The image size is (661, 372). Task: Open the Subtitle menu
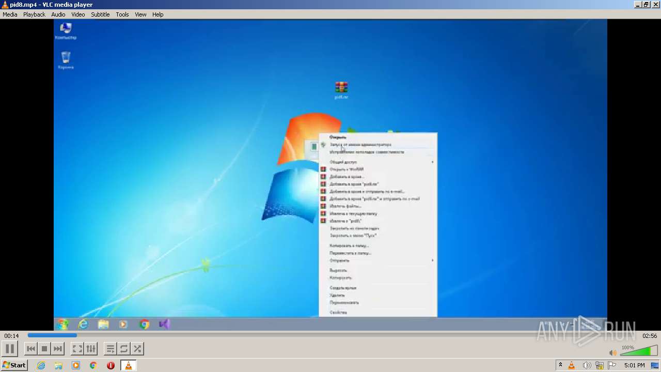(x=100, y=14)
